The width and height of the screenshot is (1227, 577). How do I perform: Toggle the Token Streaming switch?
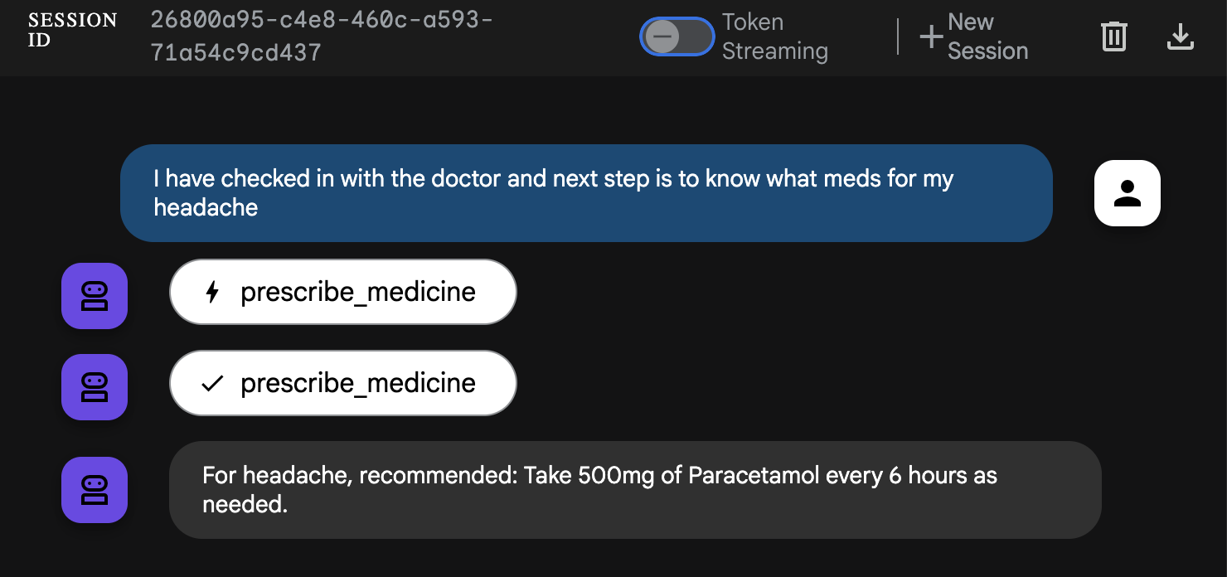[x=677, y=36]
